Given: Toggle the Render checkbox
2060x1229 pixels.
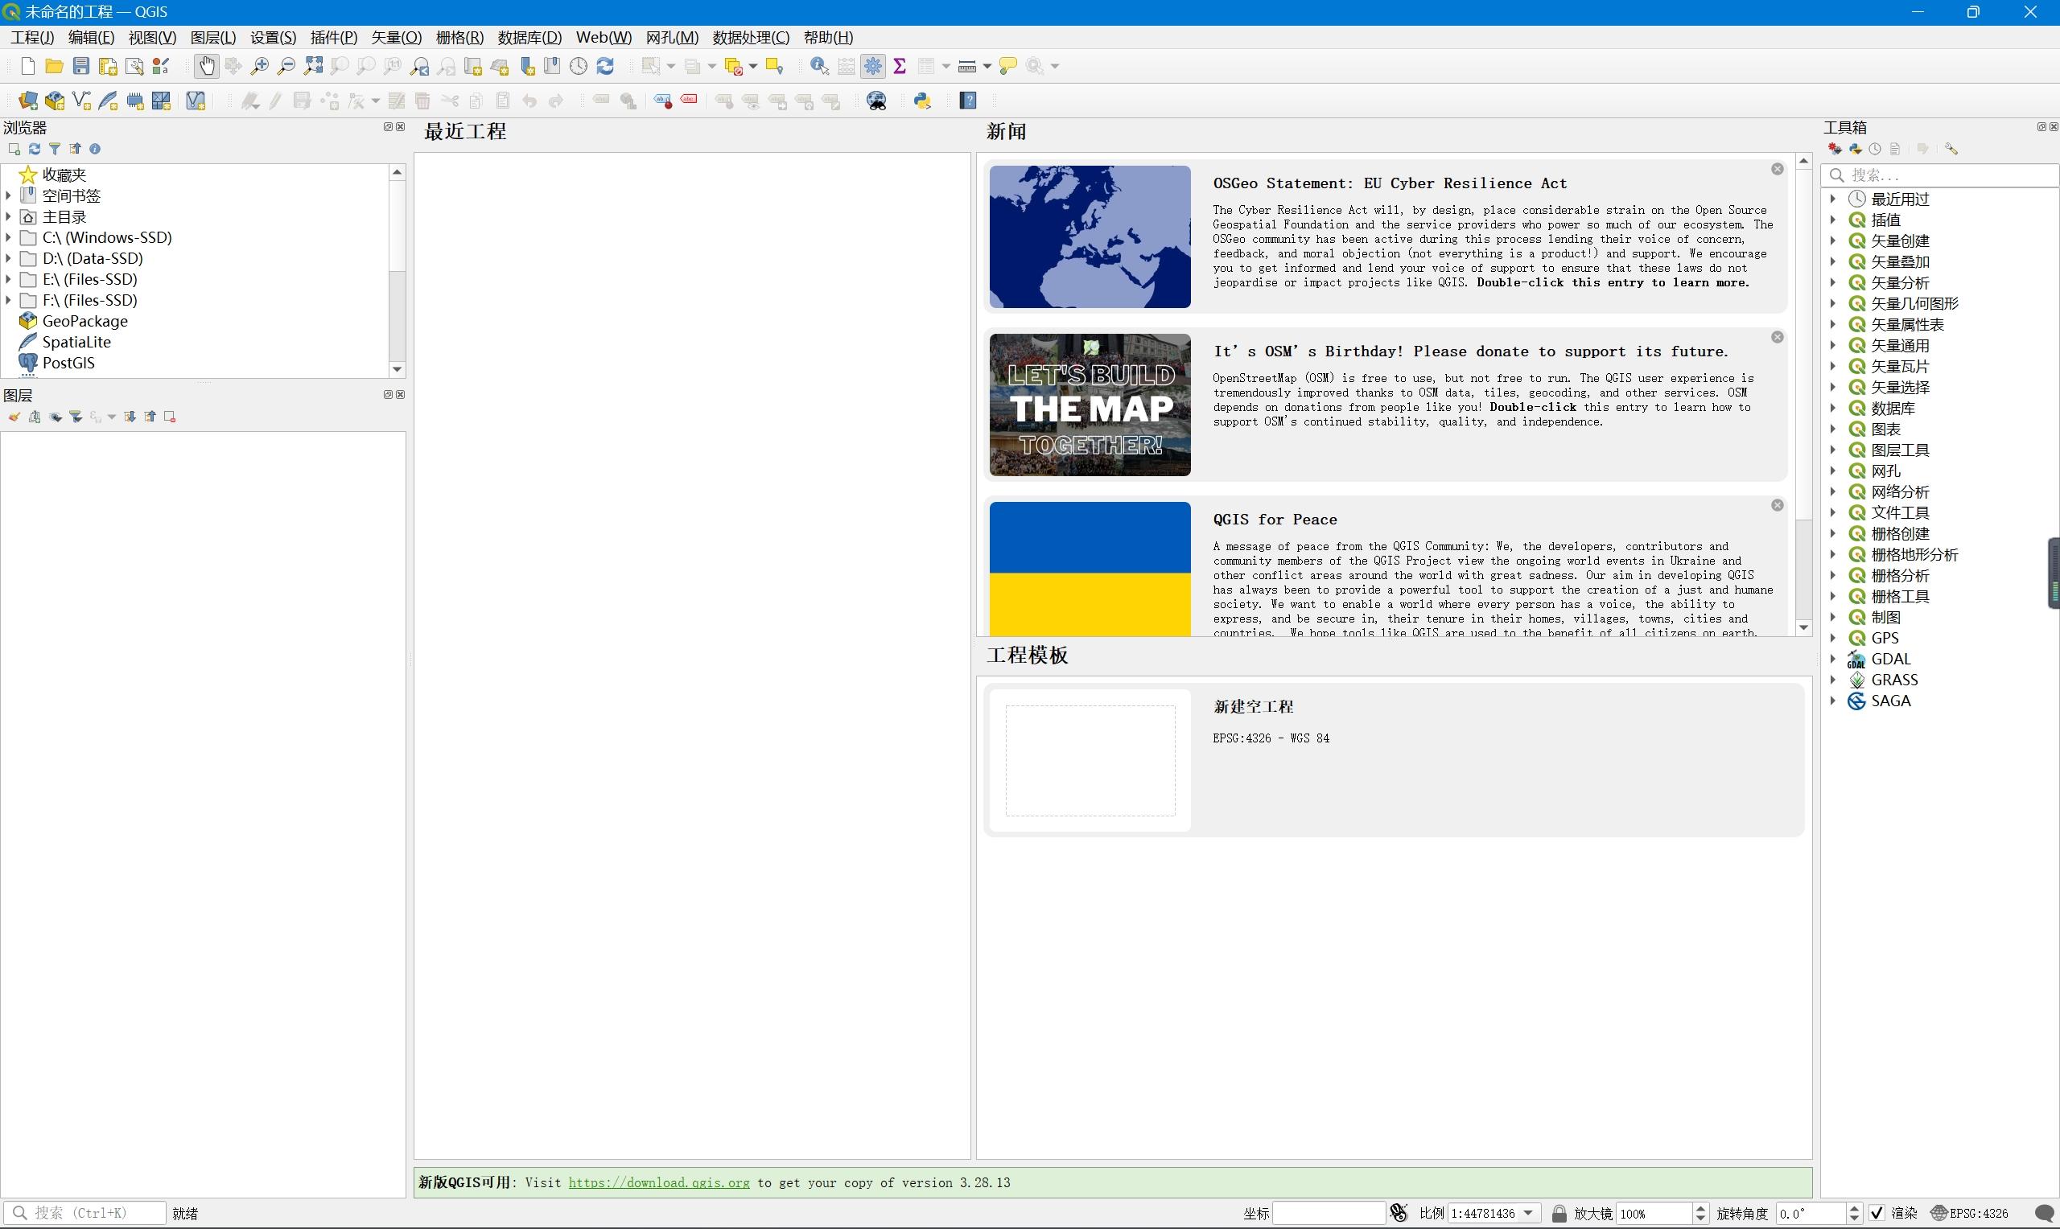Looking at the screenshot, I should [1877, 1213].
